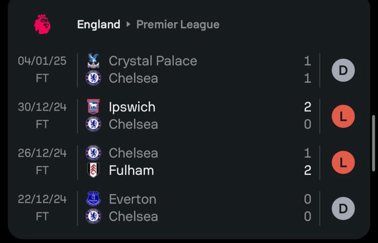This screenshot has width=378, height=243.
Task: Click Chelsea crest in the Ipswich match
Action: click(x=93, y=124)
